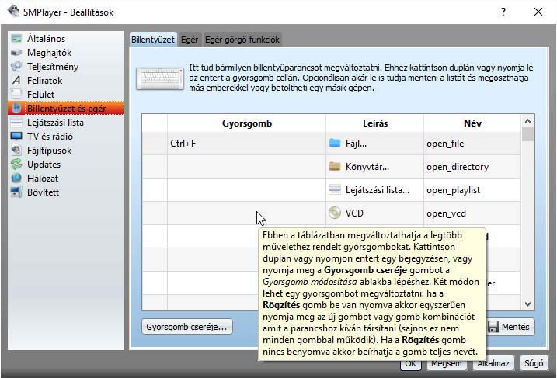
Task: Open help with Súgó button
Action: 534,363
